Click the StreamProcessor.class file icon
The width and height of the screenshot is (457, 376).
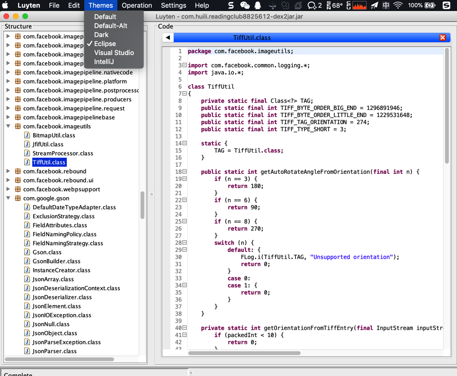(27, 153)
